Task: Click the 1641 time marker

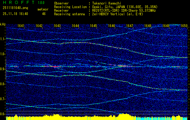Action: point(21,26)
